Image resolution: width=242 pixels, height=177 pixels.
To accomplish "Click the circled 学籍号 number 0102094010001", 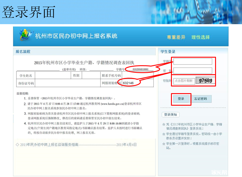I will click(x=142, y=69).
